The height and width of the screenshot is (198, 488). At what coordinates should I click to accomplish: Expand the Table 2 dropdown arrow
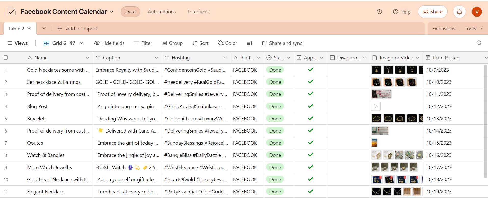29,29
